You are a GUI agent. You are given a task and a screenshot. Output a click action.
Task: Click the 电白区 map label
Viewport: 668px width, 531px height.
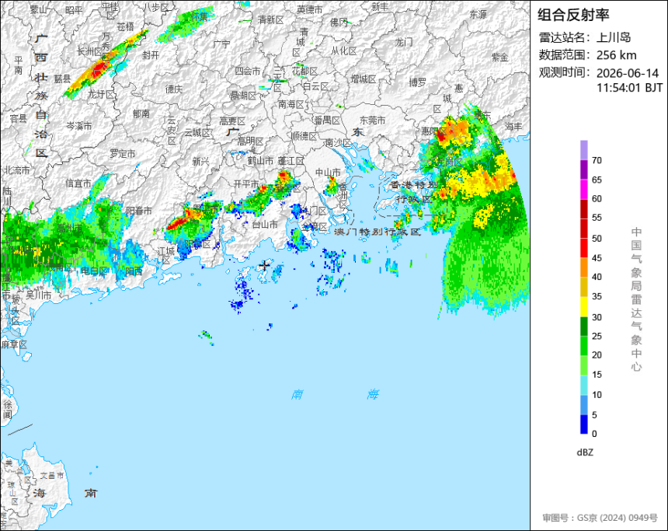[94, 271]
